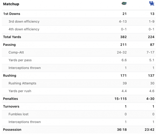Image resolution: width=158 pixels, height=135 pixels.
Task: Click the 1st Downs row label
Action: click(12, 14)
